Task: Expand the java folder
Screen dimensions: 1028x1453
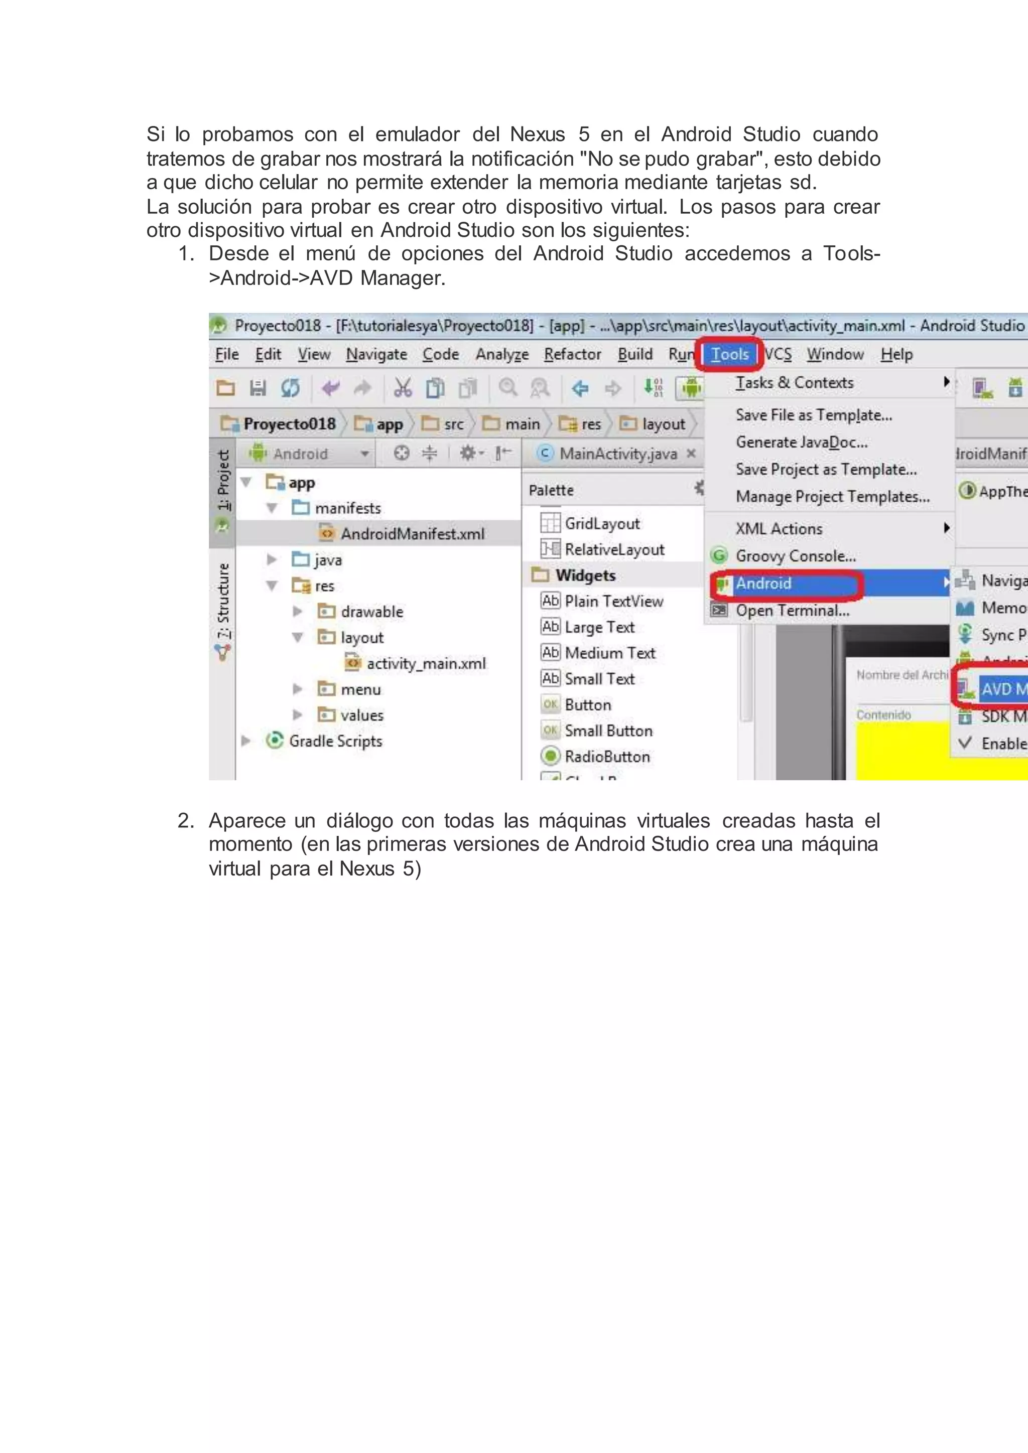Action: (x=272, y=559)
